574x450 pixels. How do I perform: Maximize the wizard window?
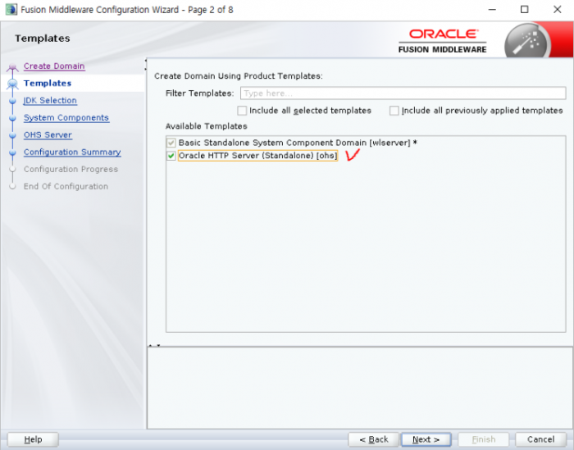(525, 10)
